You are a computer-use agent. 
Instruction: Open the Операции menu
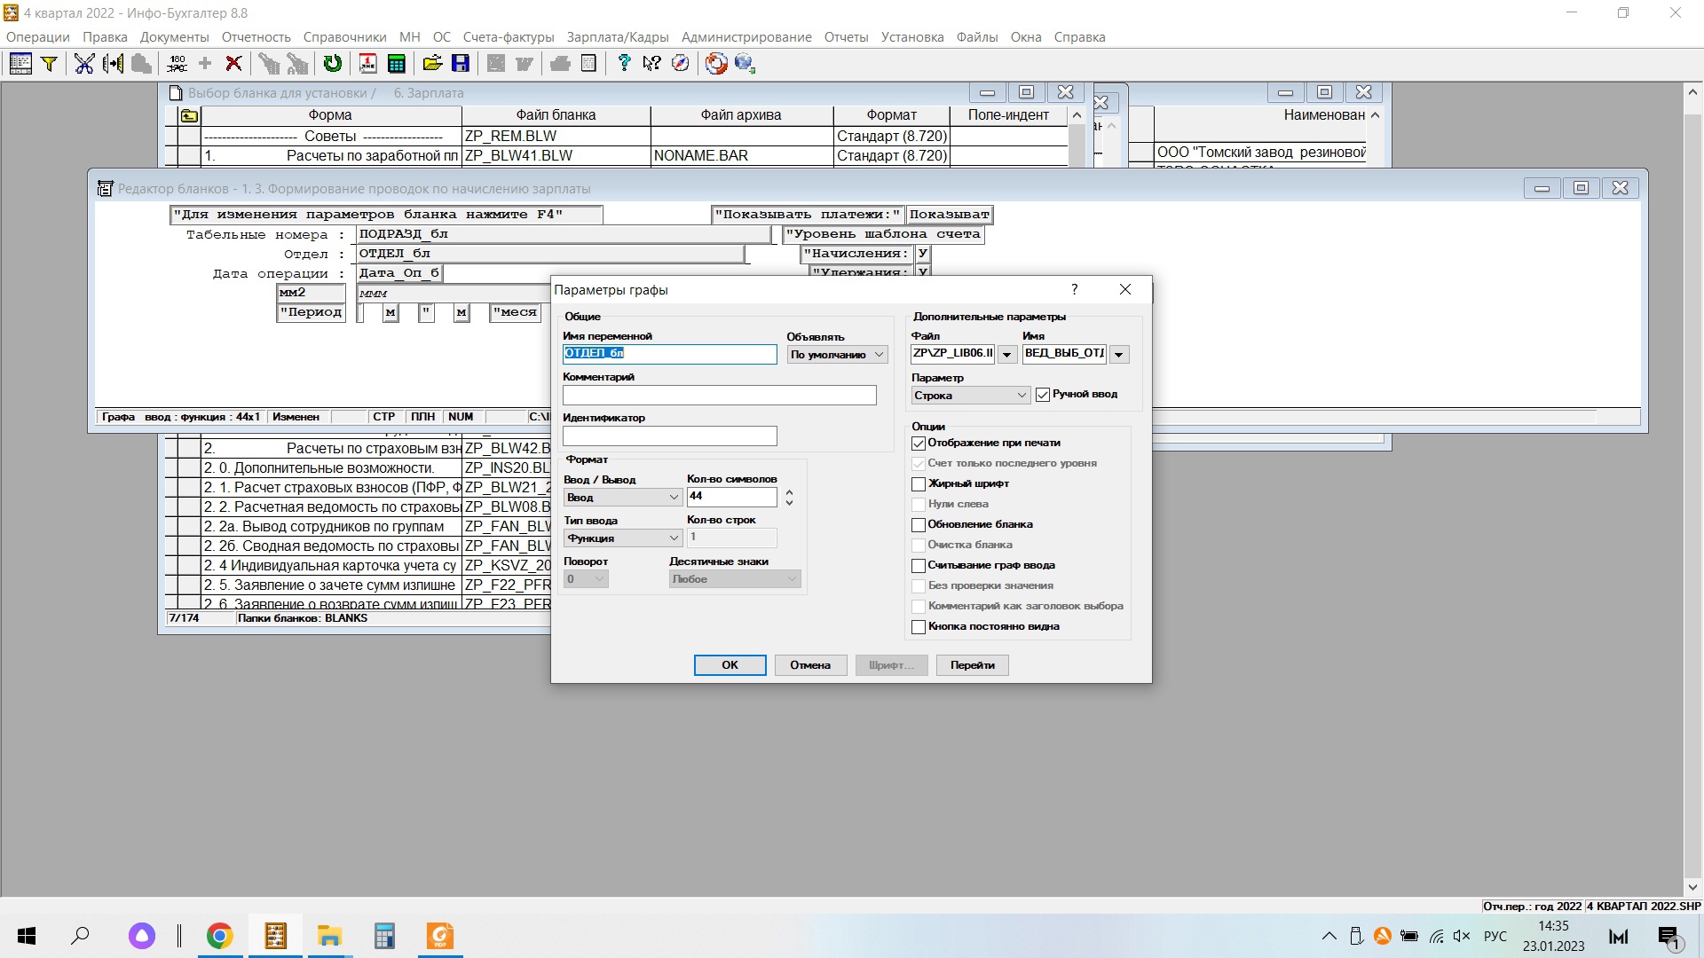click(38, 37)
